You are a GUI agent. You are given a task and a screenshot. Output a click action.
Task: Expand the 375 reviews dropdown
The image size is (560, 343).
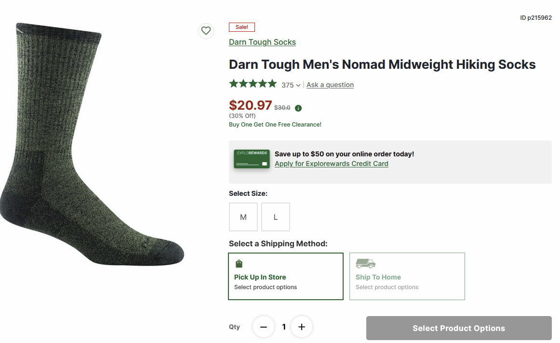[x=291, y=85]
